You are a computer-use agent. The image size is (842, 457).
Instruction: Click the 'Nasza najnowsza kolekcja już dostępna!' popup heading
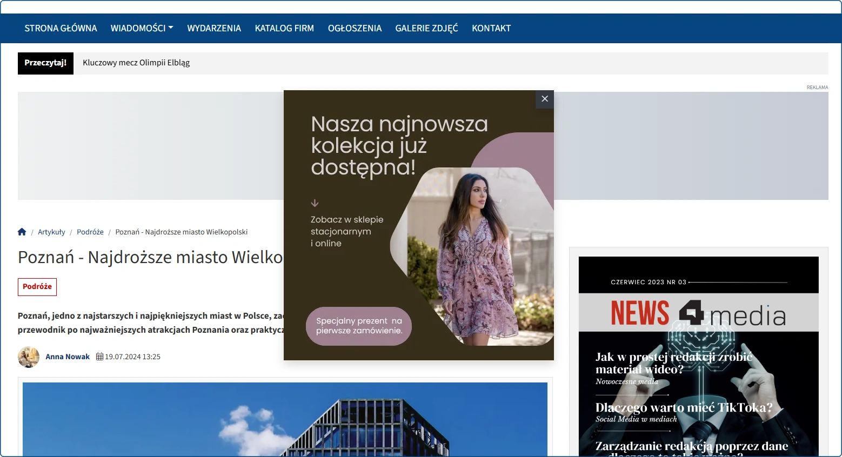(399, 146)
